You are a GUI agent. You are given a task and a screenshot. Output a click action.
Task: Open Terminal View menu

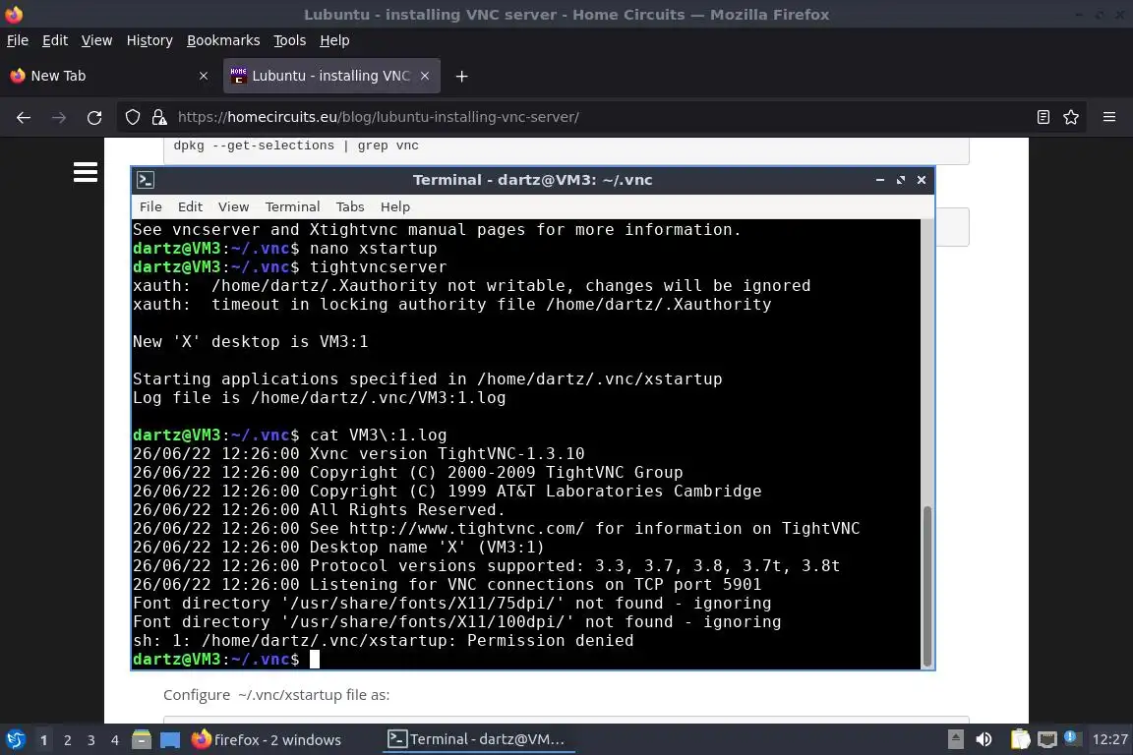(233, 206)
